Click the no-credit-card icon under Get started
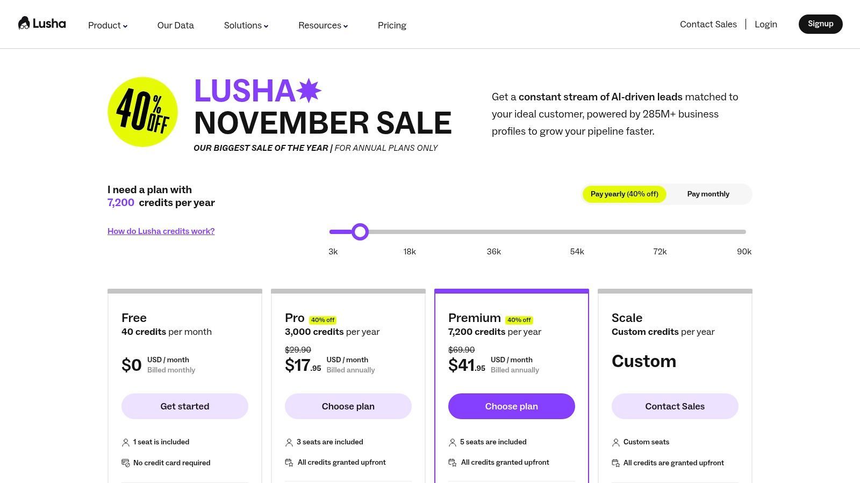This screenshot has width=860, height=483. click(126, 463)
